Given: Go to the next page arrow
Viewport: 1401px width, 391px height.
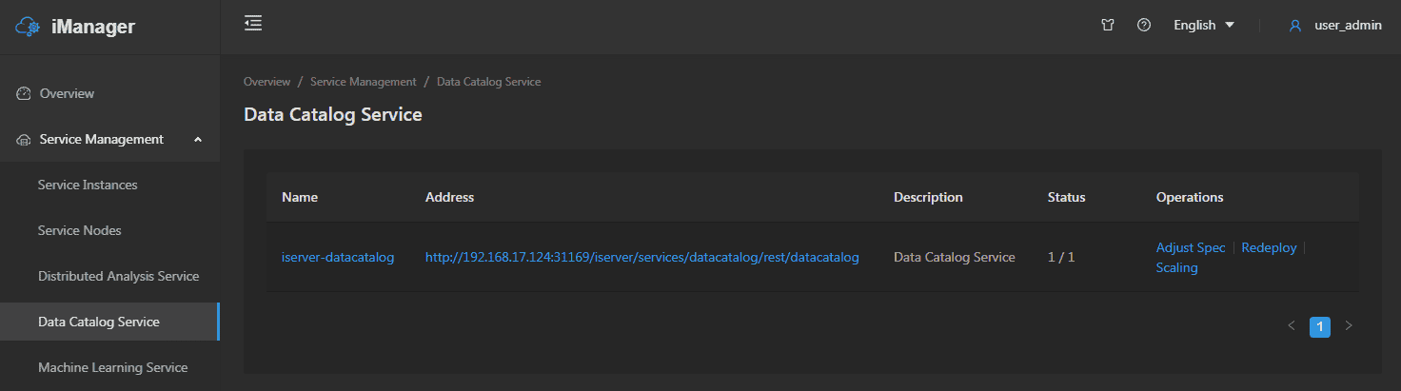Looking at the screenshot, I should 1348,326.
